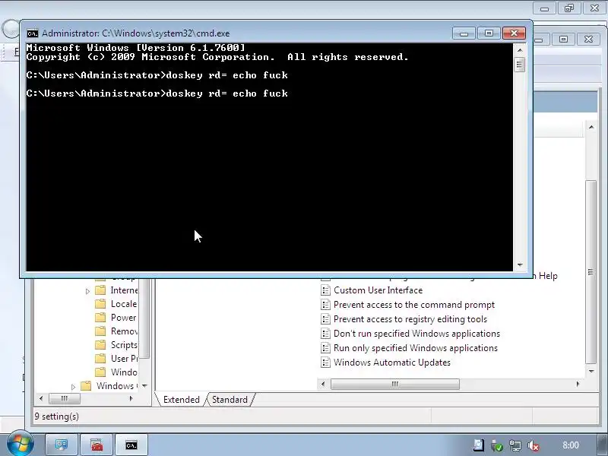Select the Power tree item label

123,317
